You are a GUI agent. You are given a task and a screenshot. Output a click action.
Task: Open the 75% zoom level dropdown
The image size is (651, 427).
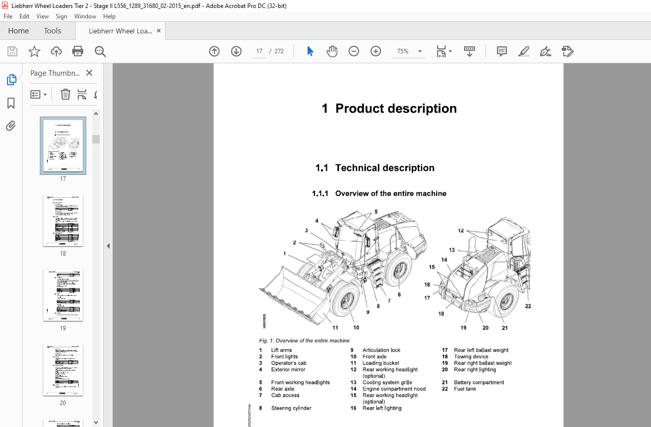420,51
